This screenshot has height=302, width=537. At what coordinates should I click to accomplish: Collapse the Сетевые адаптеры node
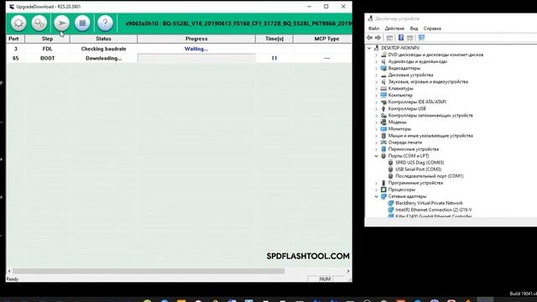[x=376, y=196]
